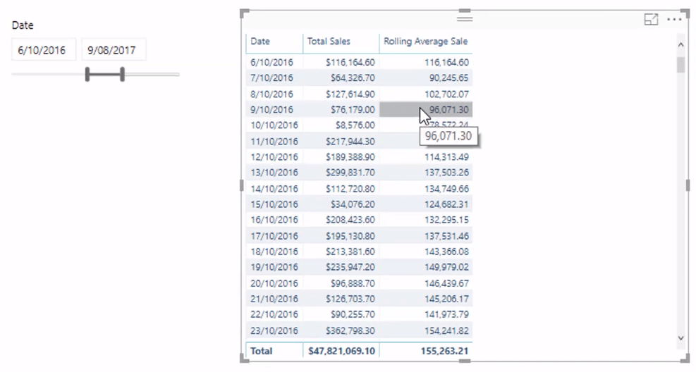The width and height of the screenshot is (696, 372).
Task: Click Total Sales value $127,614.90
Action: [x=350, y=94]
